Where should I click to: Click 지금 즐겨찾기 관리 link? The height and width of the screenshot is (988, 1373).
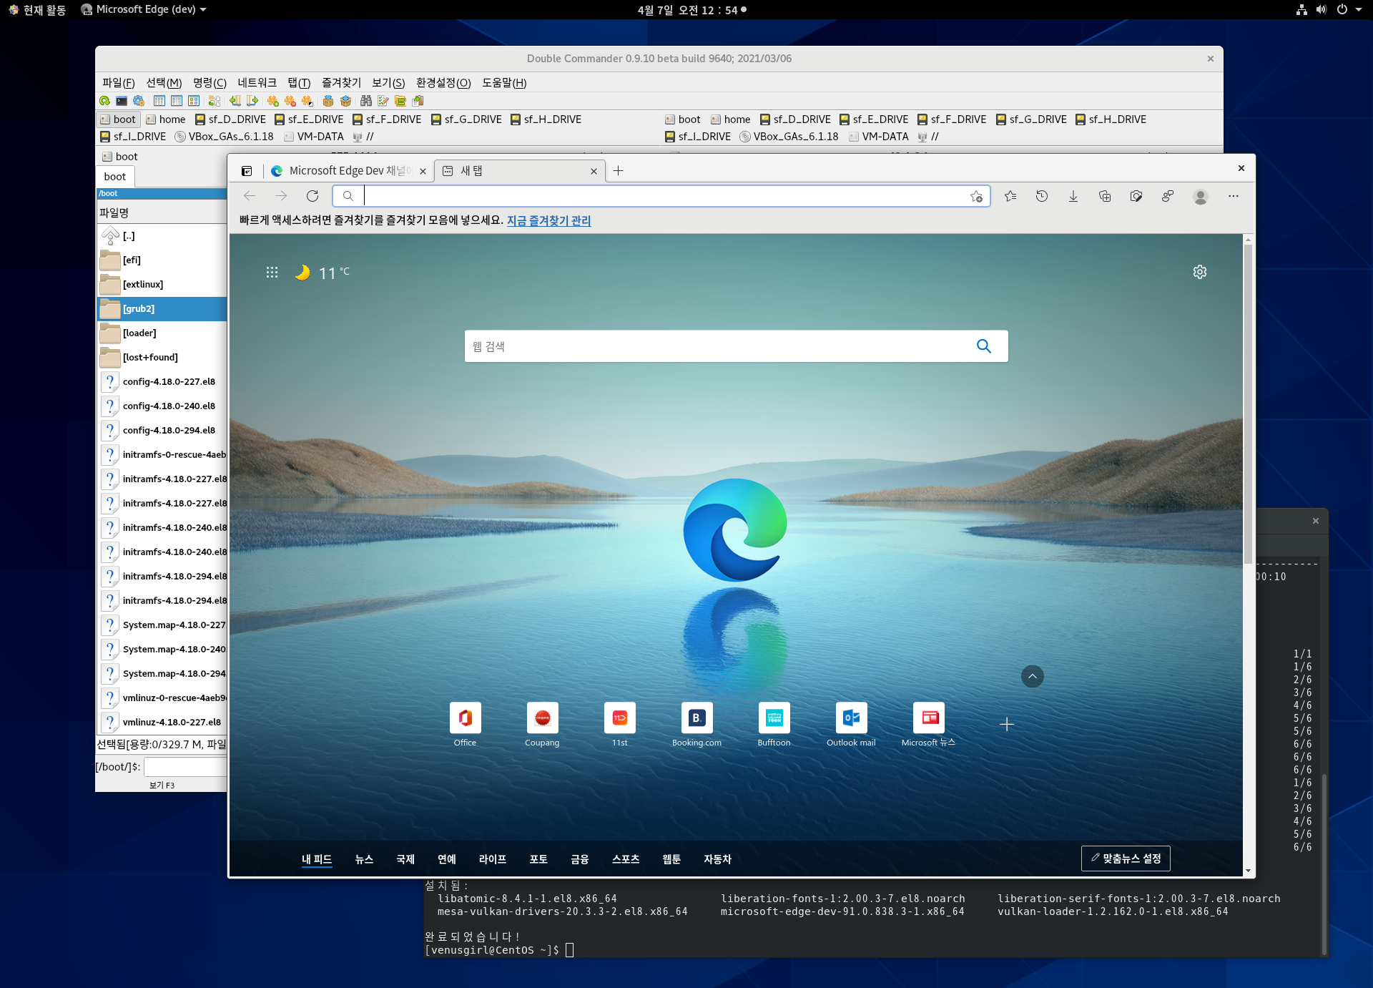(x=548, y=220)
